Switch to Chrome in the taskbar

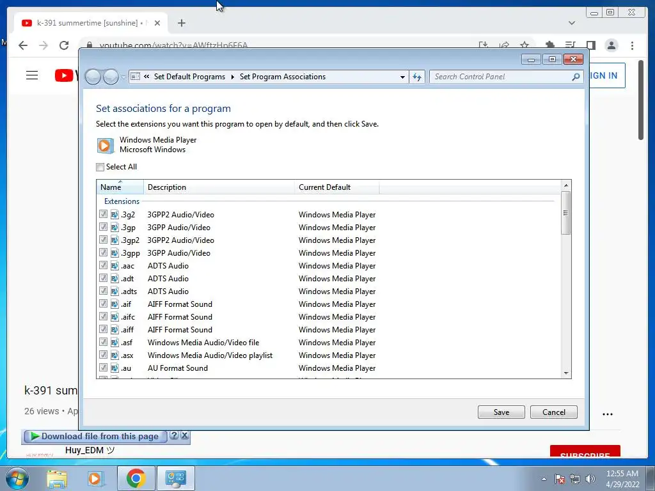pos(136,478)
